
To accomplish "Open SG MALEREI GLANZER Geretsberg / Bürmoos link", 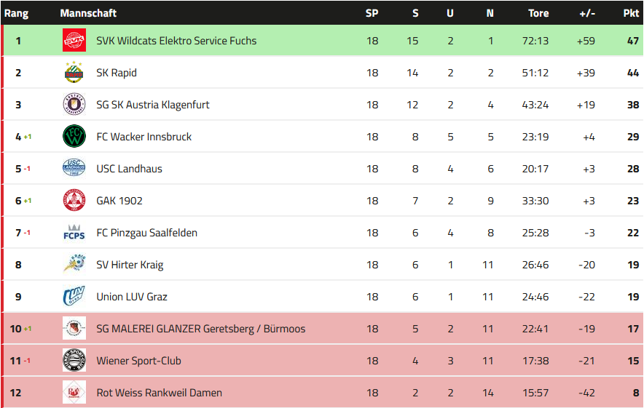I will 200,329.
